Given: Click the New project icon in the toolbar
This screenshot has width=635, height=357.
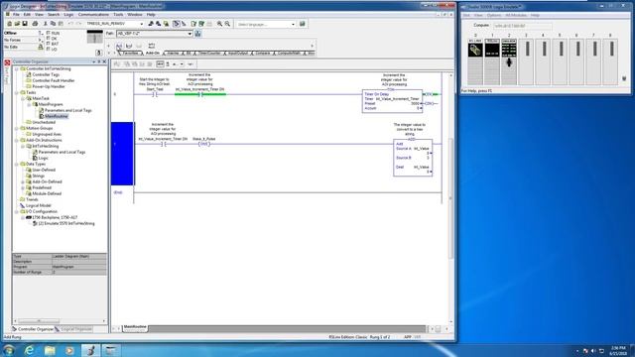Looking at the screenshot, I should (9, 24).
